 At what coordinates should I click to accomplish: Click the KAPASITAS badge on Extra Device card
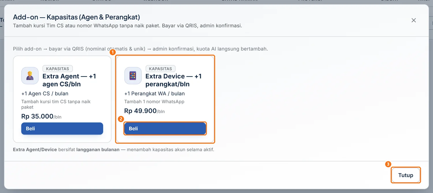pos(160,69)
